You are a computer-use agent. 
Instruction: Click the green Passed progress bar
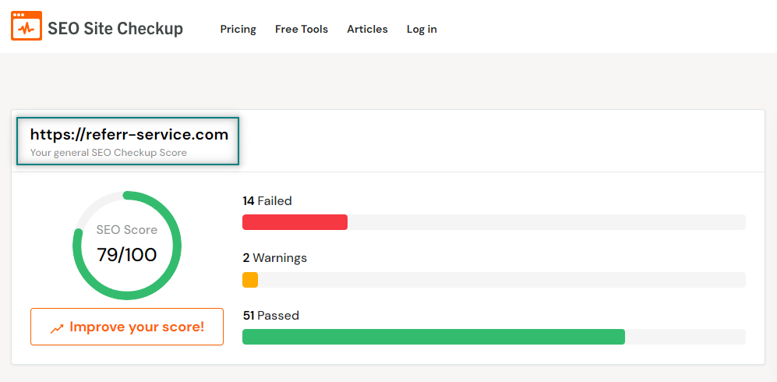tap(433, 337)
